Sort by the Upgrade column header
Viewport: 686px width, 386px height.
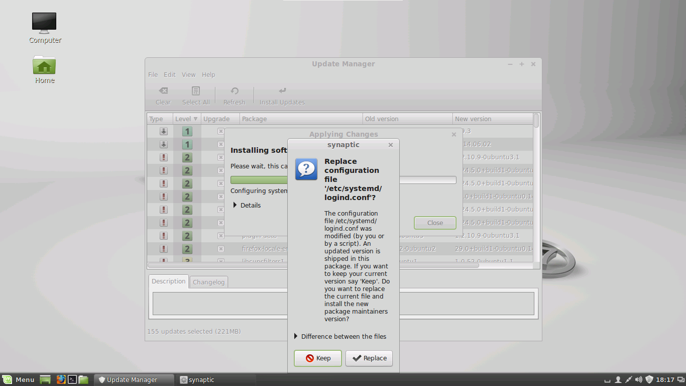tap(220, 119)
